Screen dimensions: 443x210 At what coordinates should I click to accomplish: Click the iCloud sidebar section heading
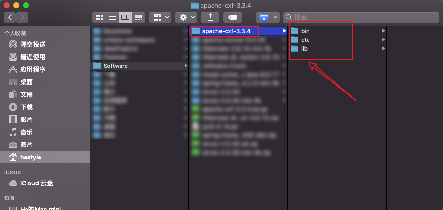(x=13, y=172)
